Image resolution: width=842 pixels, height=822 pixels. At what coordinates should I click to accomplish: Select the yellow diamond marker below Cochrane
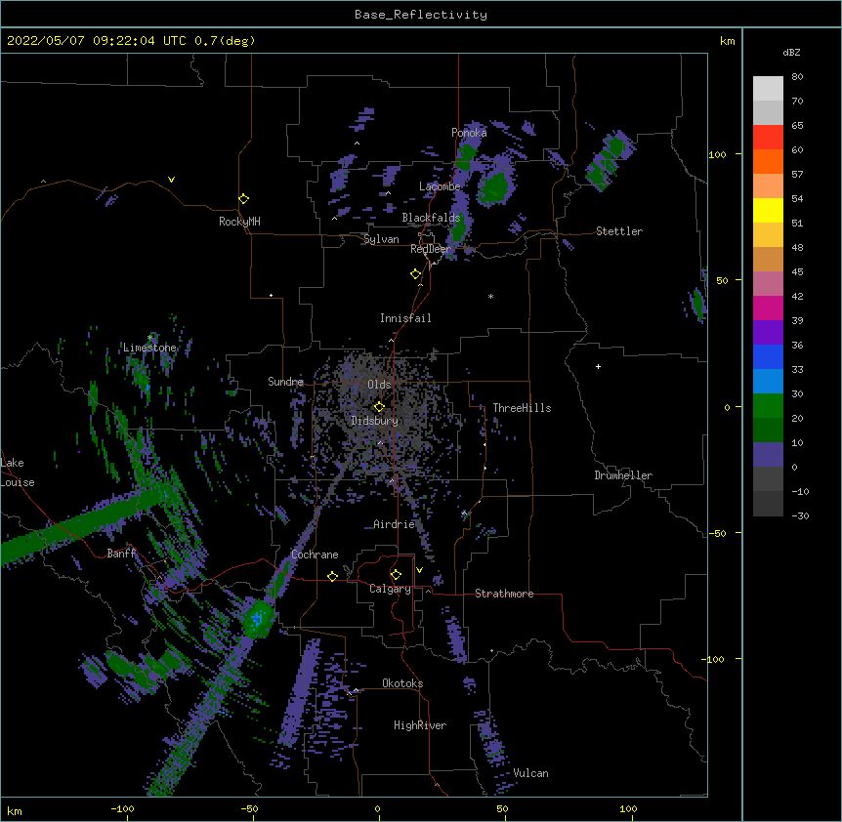[x=332, y=576]
